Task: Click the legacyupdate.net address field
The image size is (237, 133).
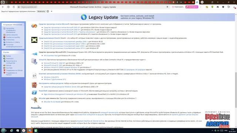Action: [29, 7]
